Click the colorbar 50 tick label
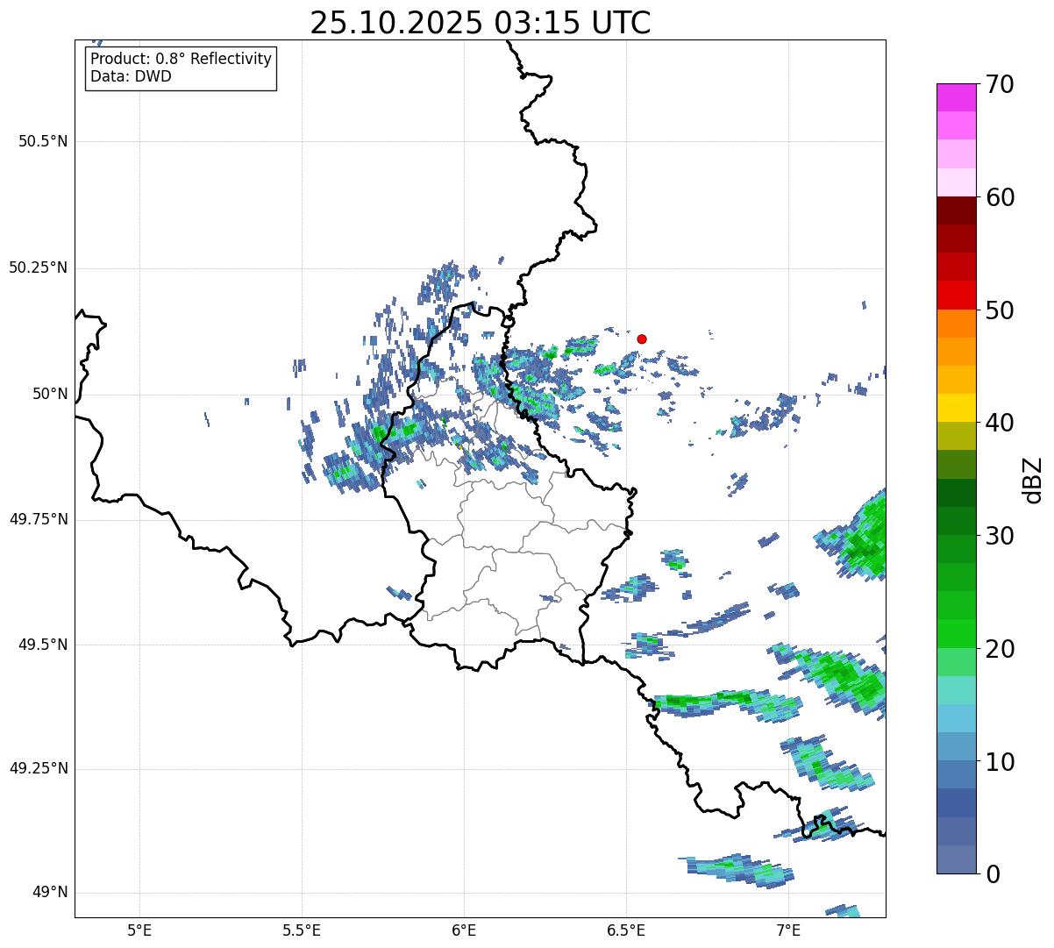This screenshot has width=1054, height=948. (x=1000, y=310)
